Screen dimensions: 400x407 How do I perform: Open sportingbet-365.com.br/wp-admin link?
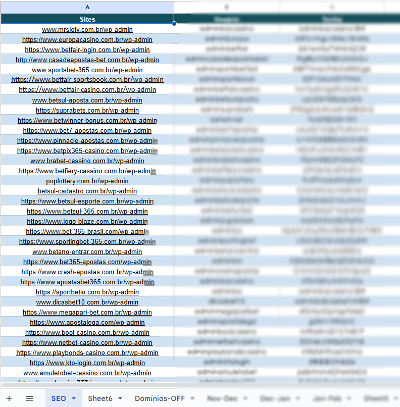coord(87,242)
